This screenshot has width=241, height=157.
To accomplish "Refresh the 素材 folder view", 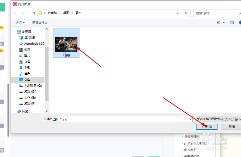I will (x=186, y=13).
